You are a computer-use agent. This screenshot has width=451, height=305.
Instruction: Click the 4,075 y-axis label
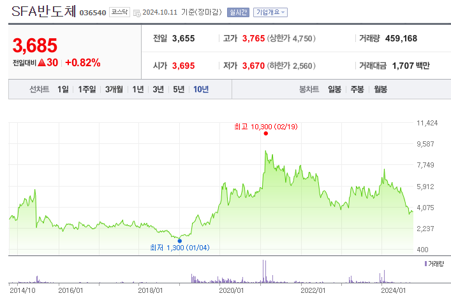[425, 208]
